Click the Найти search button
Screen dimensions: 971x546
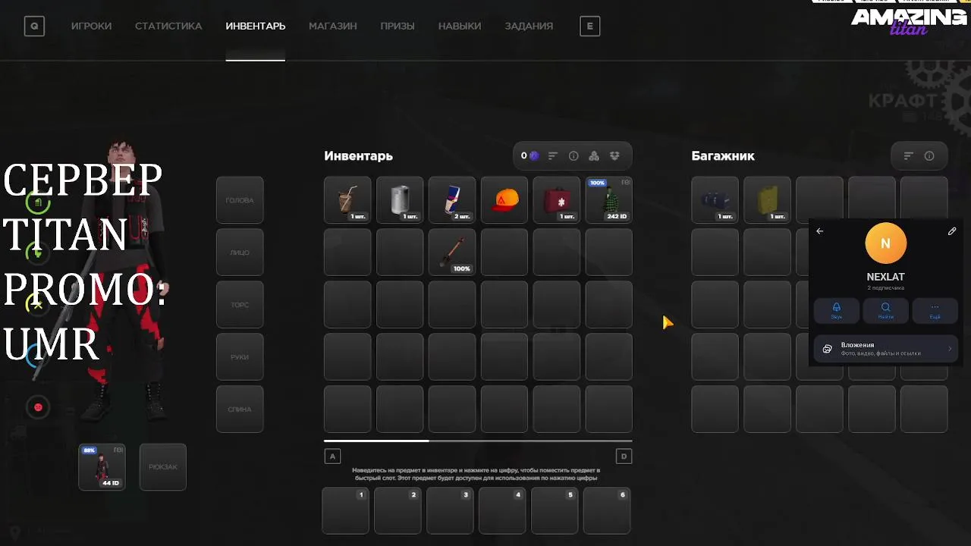click(x=885, y=310)
